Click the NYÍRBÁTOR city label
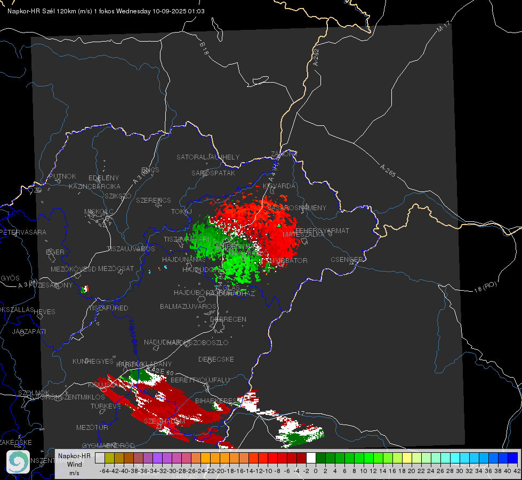This screenshot has height=480, width=522. pos(288,260)
